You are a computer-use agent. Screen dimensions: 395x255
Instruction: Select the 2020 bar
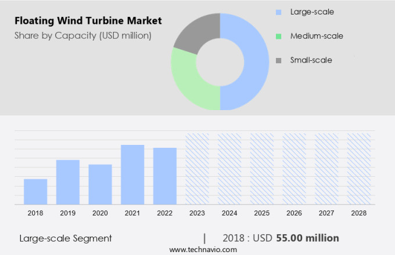[x=100, y=184]
